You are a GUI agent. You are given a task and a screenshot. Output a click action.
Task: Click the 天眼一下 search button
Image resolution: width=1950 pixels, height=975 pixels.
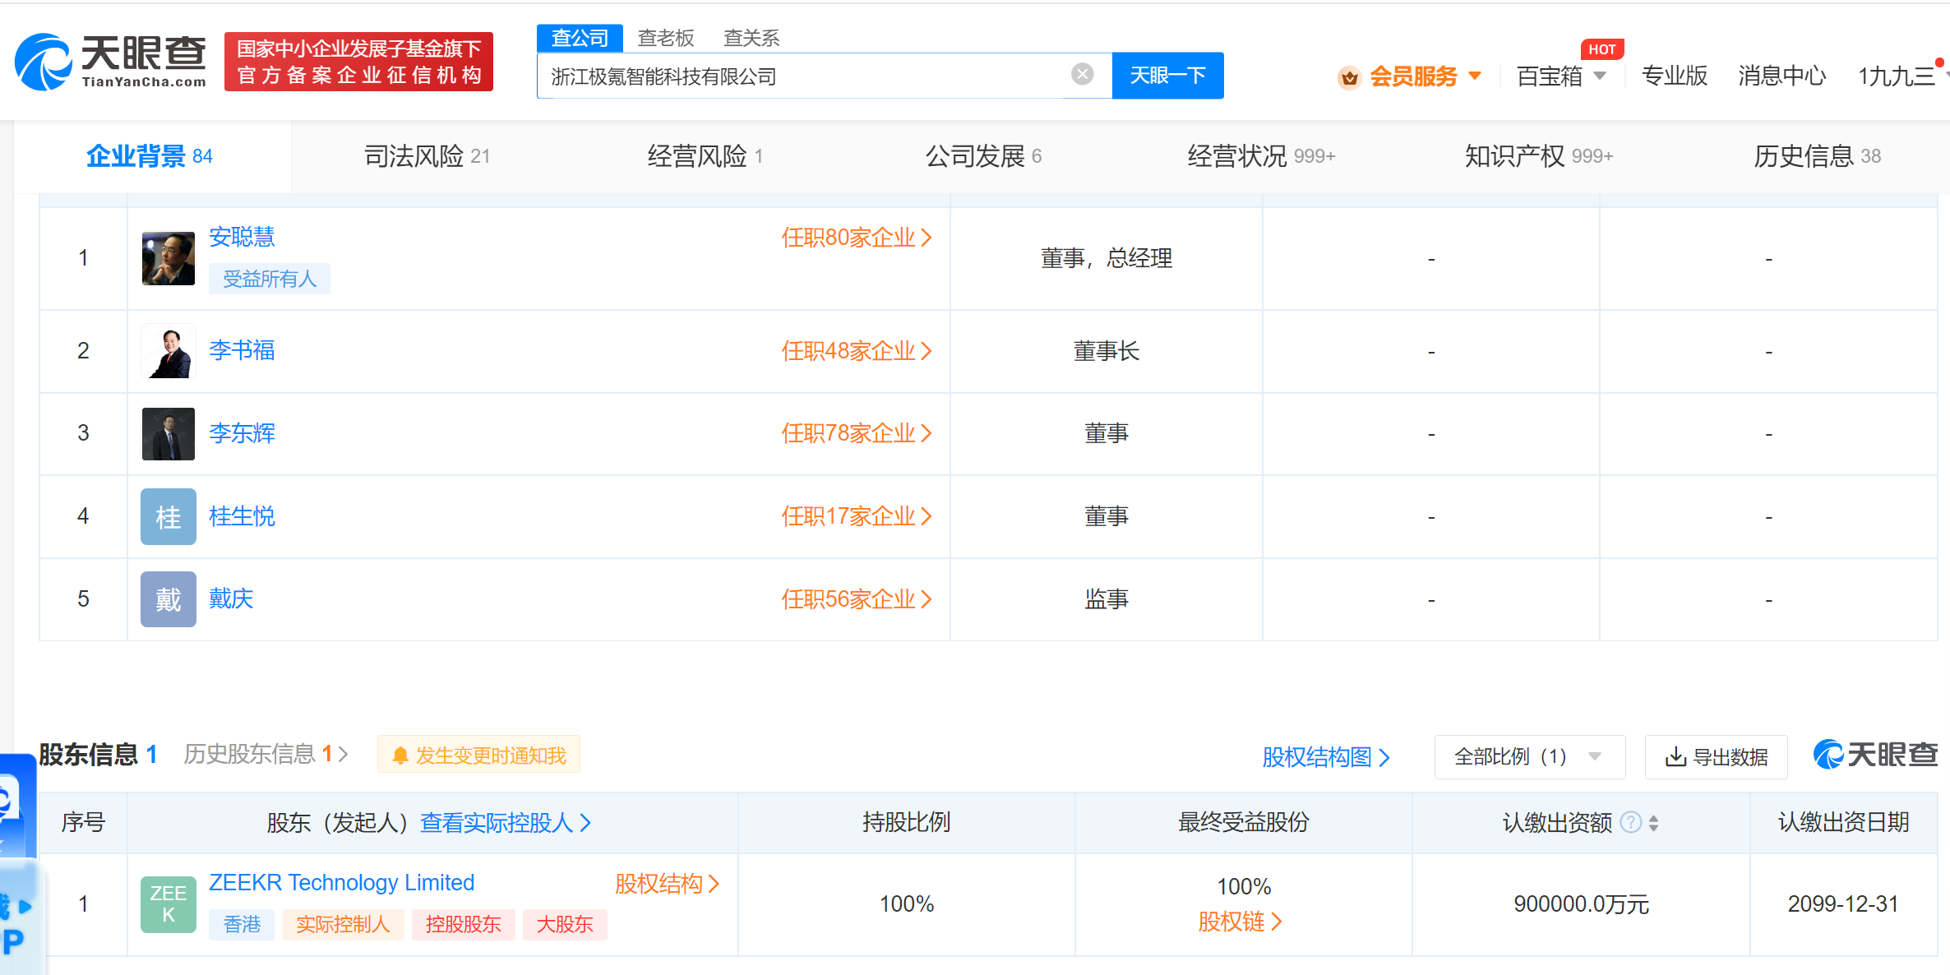1167,76
